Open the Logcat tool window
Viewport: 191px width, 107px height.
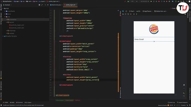28,102
